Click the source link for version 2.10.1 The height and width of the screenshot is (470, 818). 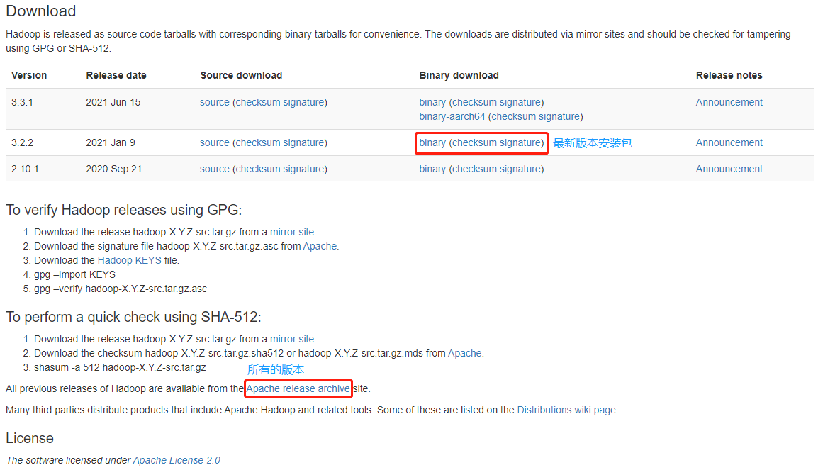[x=214, y=169]
